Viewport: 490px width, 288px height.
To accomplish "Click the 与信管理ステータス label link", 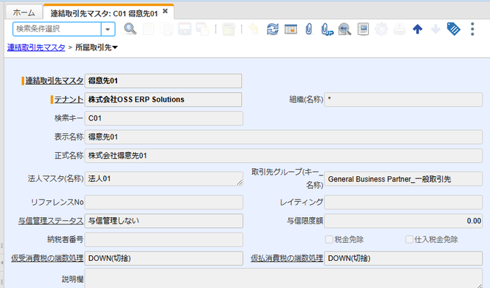I will pos(50,221).
